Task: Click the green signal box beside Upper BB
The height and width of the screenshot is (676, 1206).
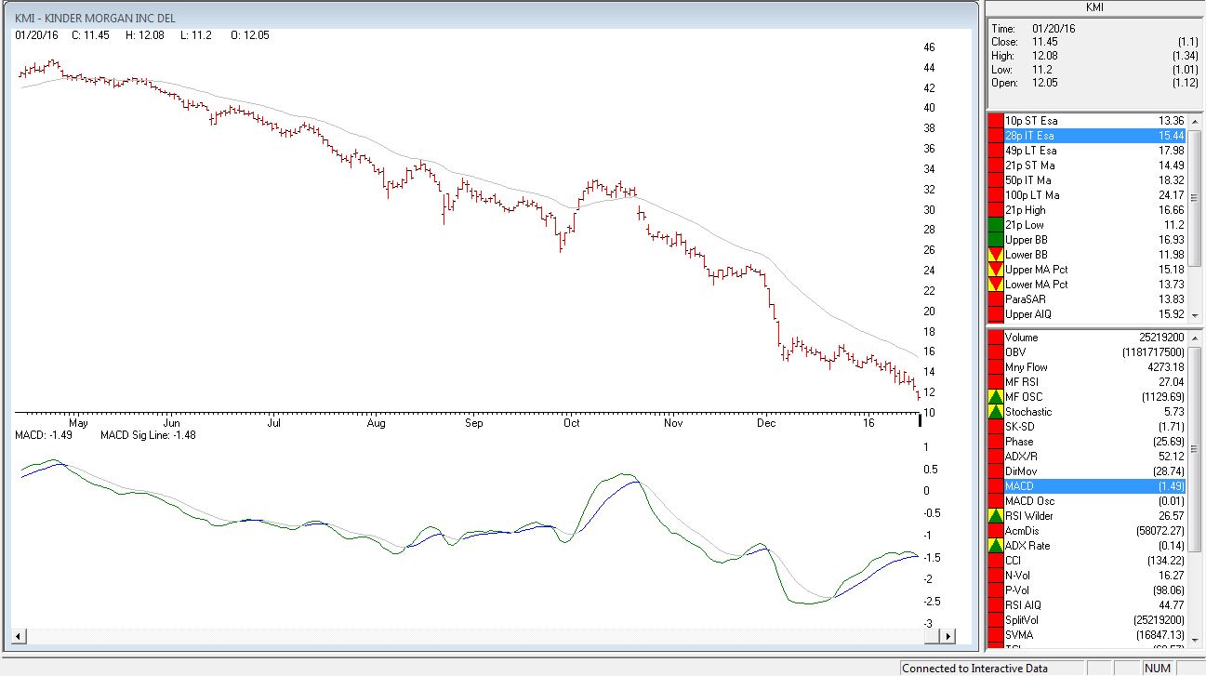Action: [996, 240]
